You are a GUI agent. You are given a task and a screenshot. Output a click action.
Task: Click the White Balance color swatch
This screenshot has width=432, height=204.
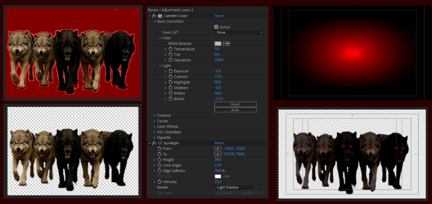[x=218, y=43]
